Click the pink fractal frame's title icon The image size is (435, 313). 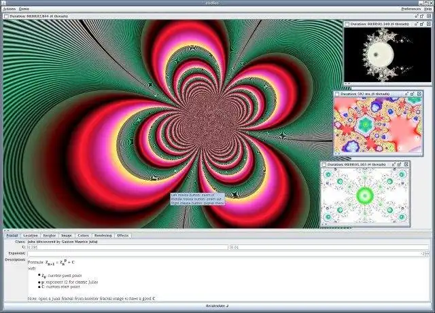click(x=337, y=94)
